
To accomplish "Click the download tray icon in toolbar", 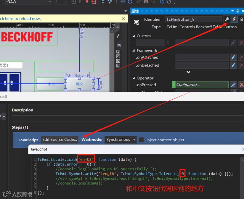I will pos(146,1).
